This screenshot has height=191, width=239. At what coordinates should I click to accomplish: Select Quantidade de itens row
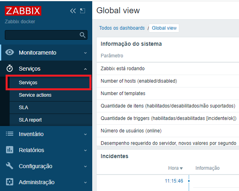[x=168, y=106]
